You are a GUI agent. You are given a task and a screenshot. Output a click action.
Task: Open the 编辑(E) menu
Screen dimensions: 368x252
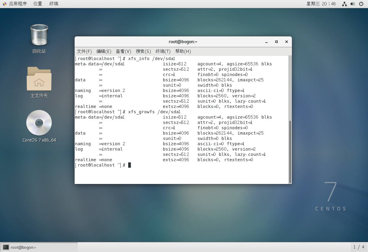pyautogui.click(x=104, y=51)
